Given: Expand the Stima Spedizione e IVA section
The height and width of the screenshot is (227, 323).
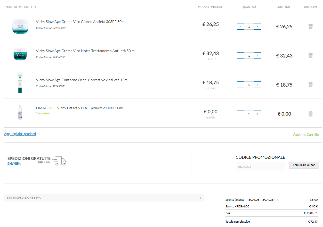Looking at the screenshot, I should pyautogui.click(x=200, y=198).
